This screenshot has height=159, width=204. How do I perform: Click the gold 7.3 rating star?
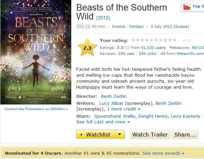[x=87, y=48]
